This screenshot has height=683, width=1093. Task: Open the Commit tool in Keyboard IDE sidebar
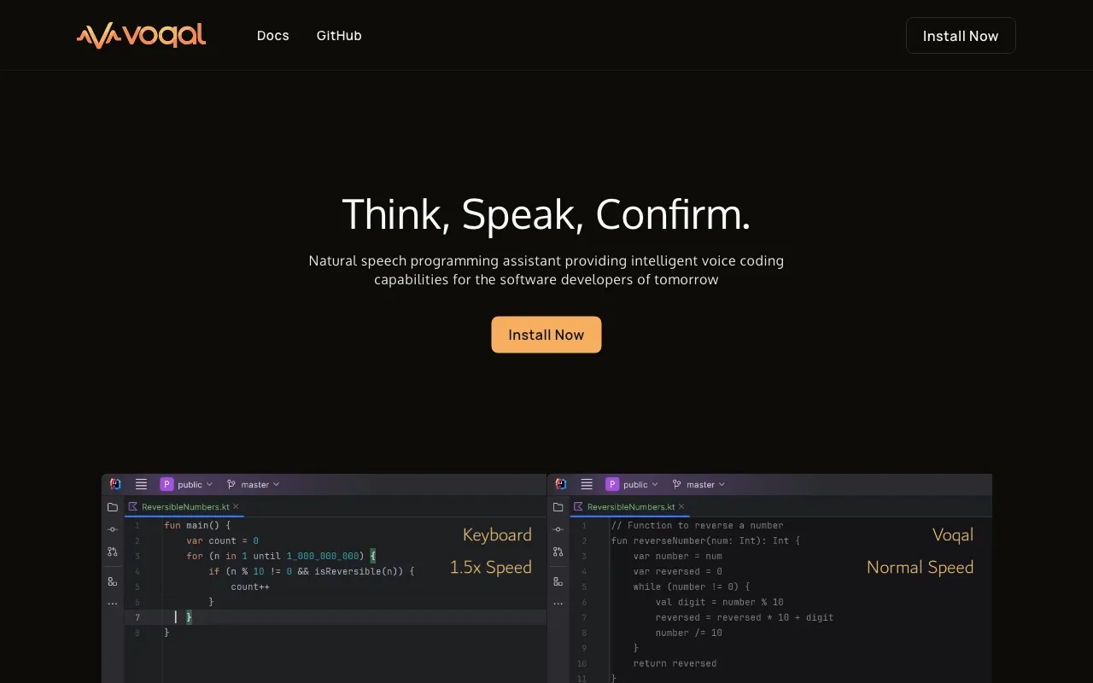tap(113, 529)
